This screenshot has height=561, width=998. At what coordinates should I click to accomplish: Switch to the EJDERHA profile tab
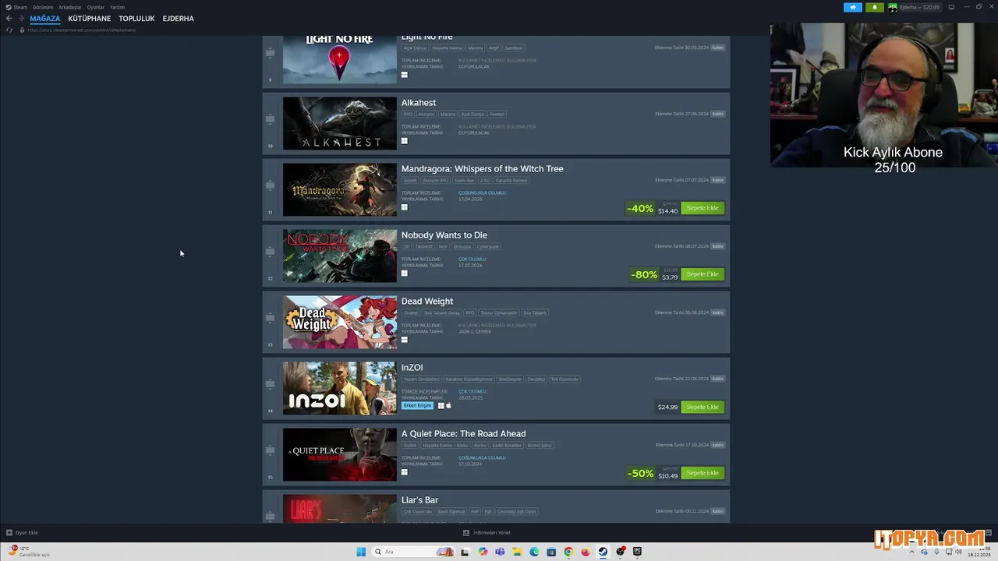[x=179, y=19]
